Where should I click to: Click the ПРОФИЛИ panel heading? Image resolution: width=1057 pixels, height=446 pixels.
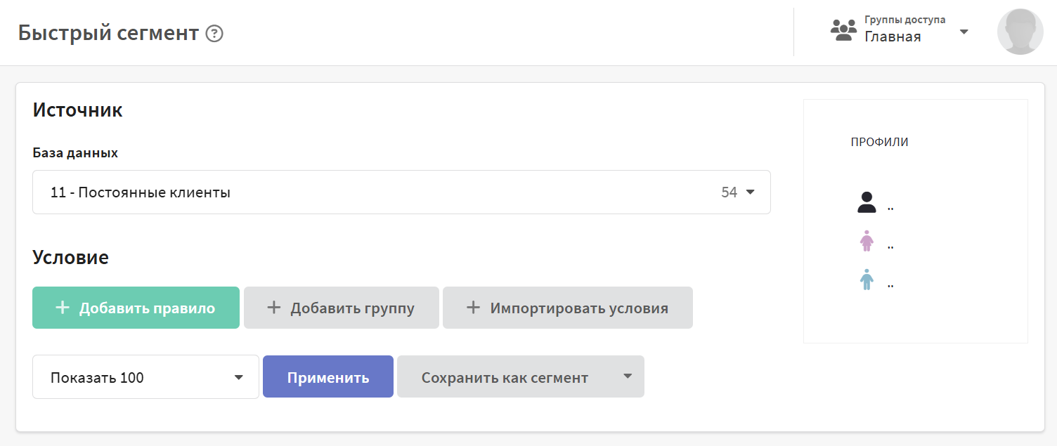[x=879, y=142]
